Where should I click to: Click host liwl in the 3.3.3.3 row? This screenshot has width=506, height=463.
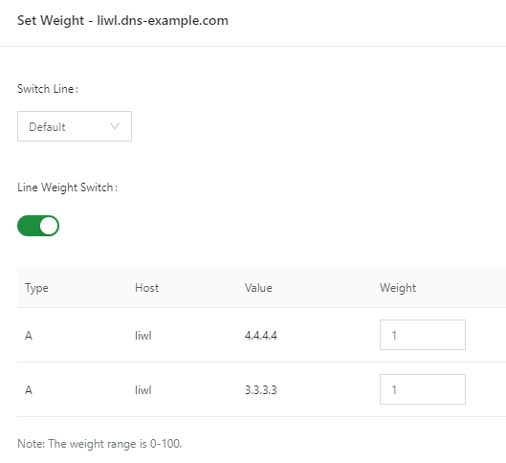143,390
